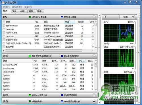Screen dimensions: 142x105
Task: Click the blue network utilization indicator
Action: point(62,95)
